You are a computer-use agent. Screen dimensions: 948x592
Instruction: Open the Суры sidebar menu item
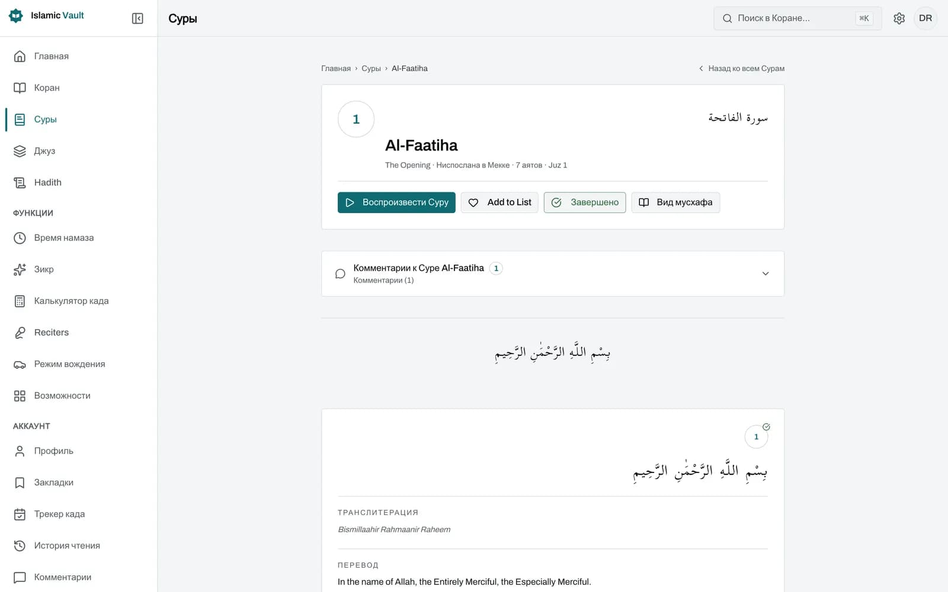coord(78,120)
